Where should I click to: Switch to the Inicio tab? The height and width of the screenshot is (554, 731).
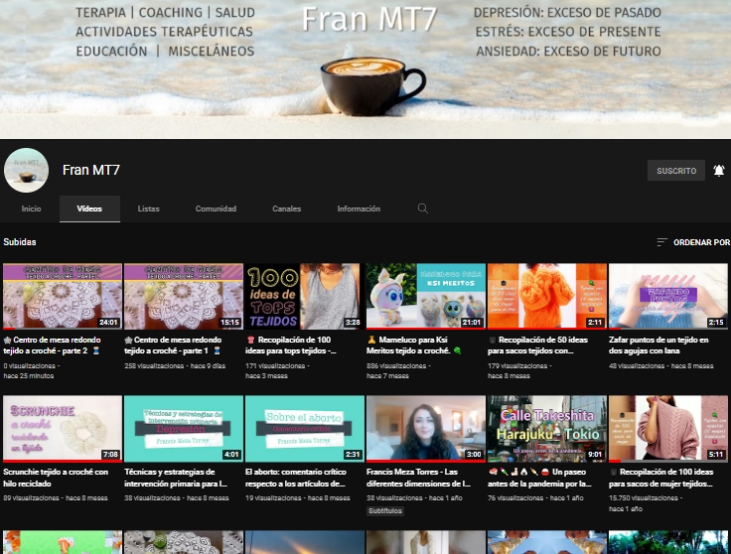pos(31,208)
